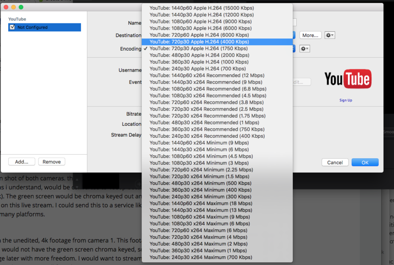Click the Remove button
Image resolution: width=394 pixels, height=265 pixels.
[51, 162]
